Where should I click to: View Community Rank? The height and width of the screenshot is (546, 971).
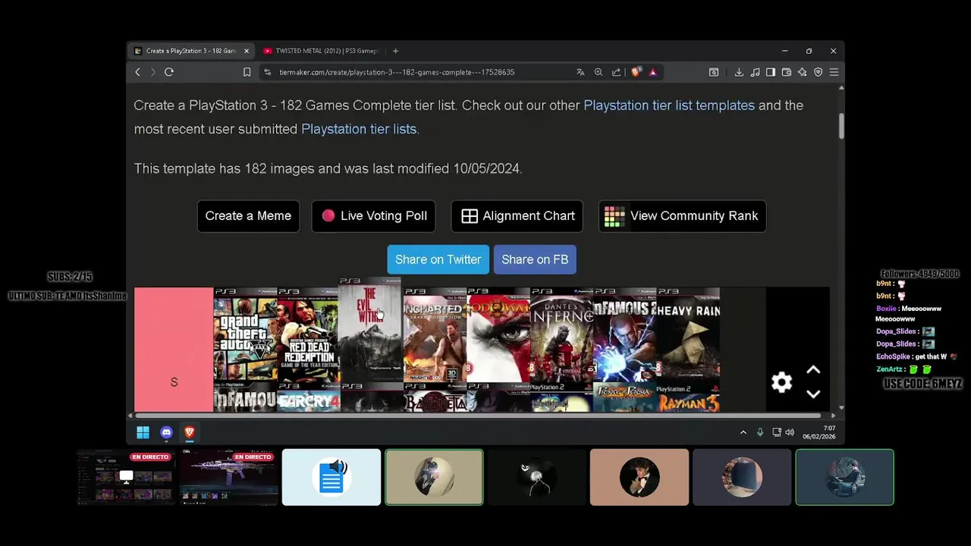tap(682, 216)
